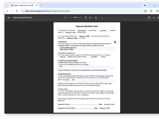Select the draw annotation tool

96,17
